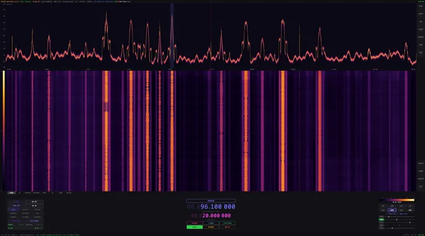
Task: Click the top slider in the right display panel
Action: (x=400, y=217)
